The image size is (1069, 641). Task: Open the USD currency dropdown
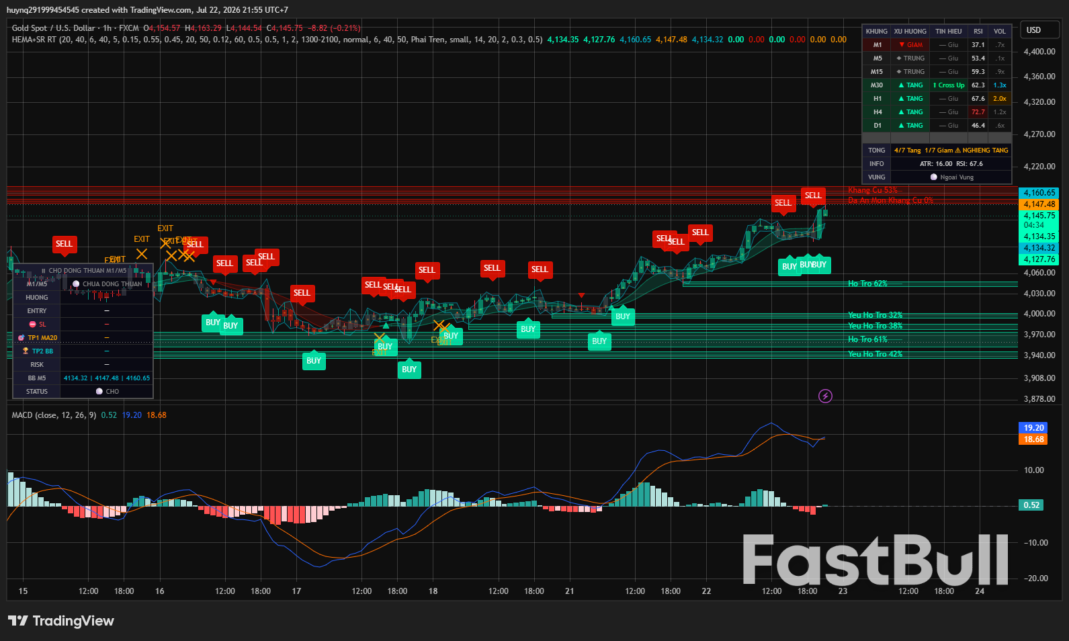point(1039,30)
